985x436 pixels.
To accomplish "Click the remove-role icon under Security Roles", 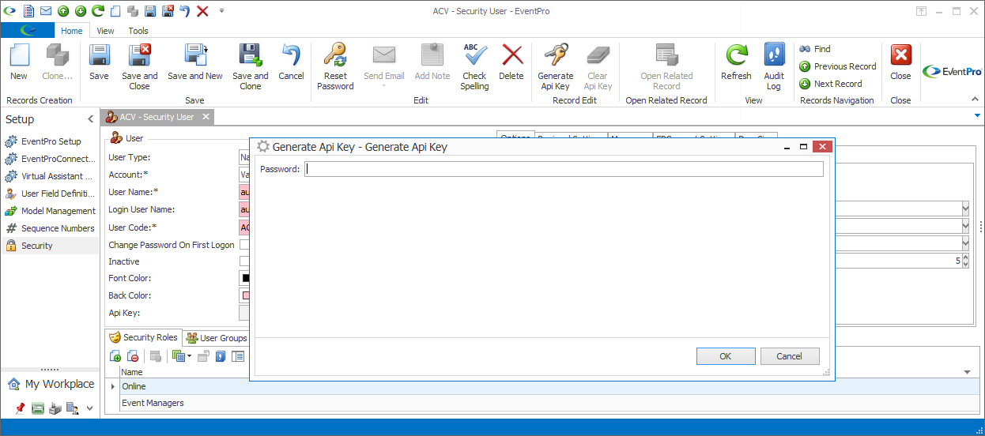I will click(x=133, y=357).
